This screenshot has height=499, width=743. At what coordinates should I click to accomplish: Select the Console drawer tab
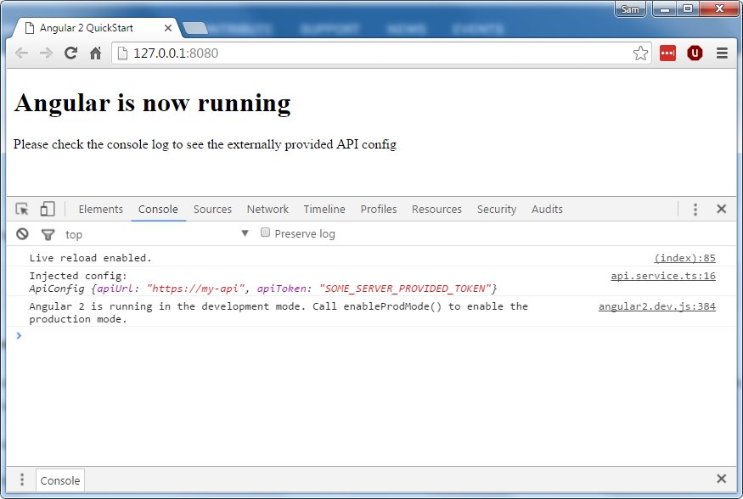[60, 480]
